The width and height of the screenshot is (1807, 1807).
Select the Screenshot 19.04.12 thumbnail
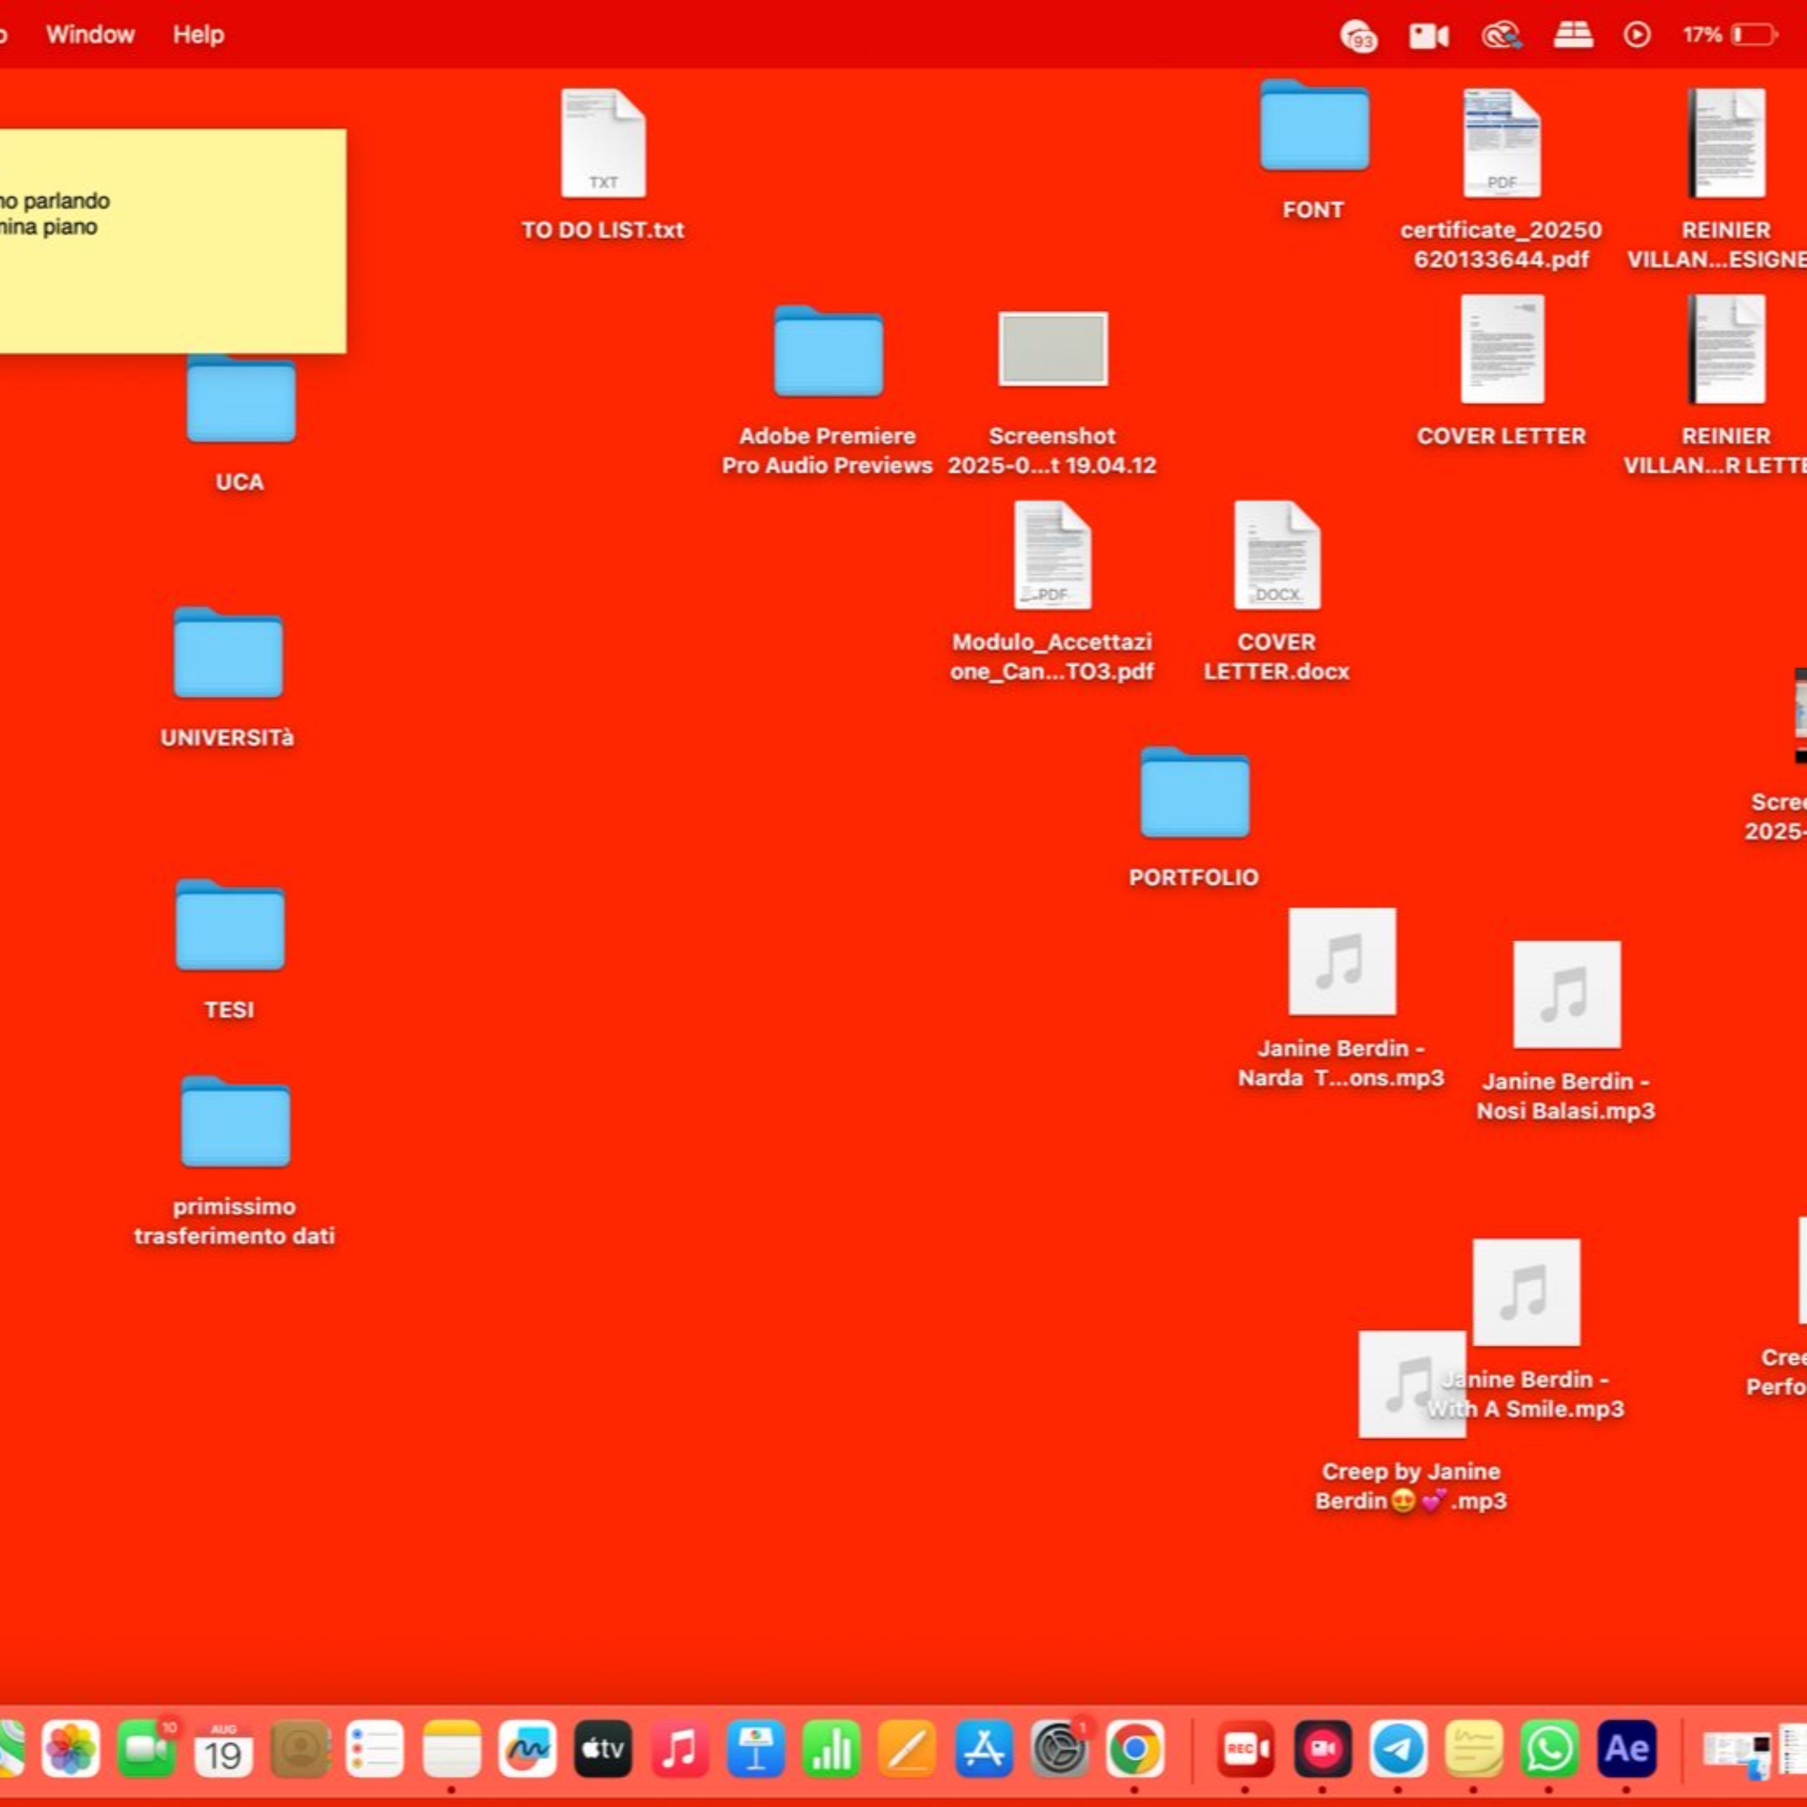1053,349
